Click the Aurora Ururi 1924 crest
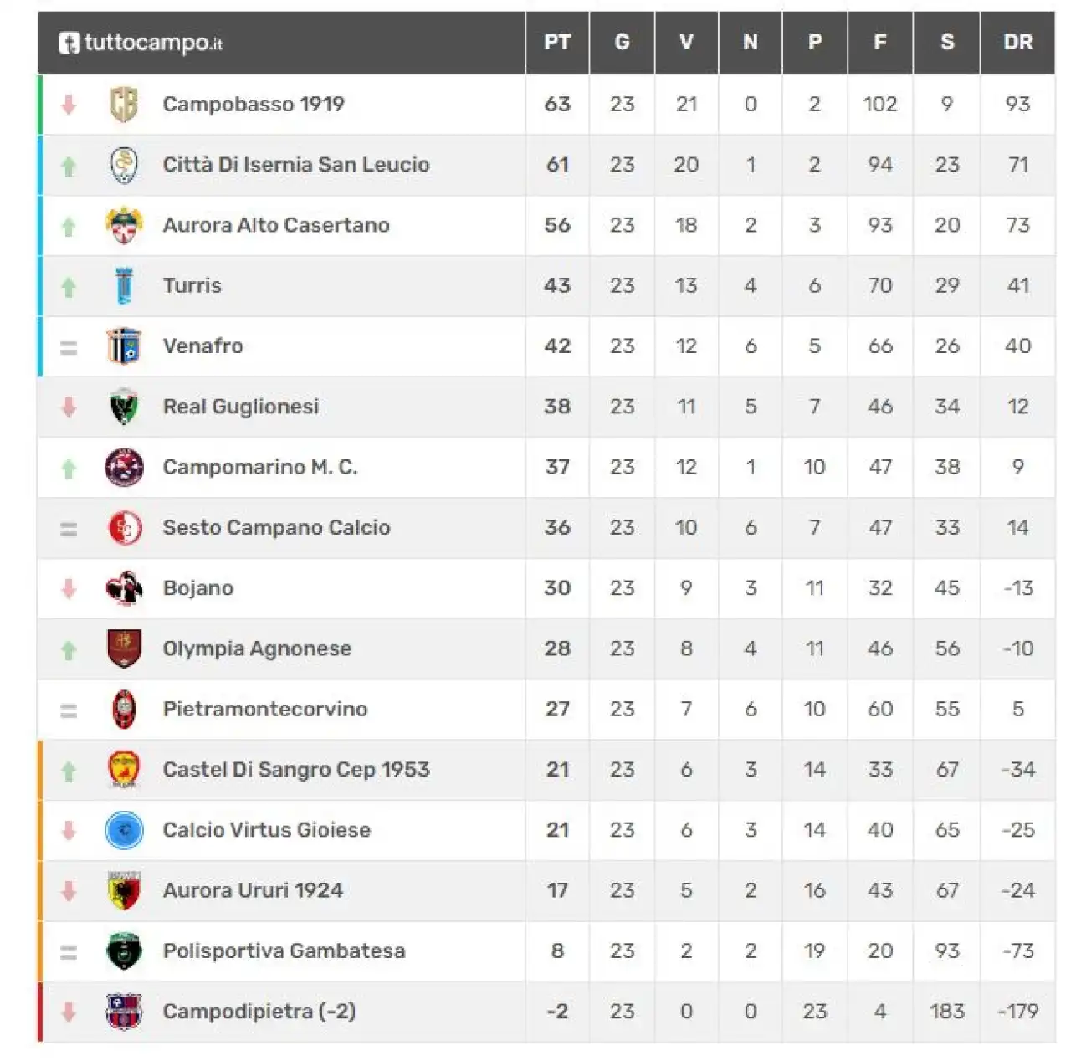Image resolution: width=1071 pixels, height=1061 pixels. 124,890
